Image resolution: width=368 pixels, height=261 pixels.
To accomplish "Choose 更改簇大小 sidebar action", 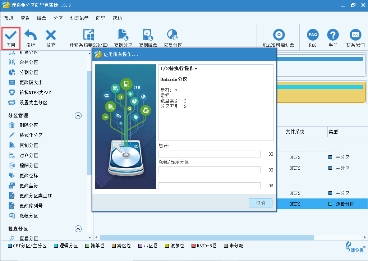I will click(x=26, y=82).
